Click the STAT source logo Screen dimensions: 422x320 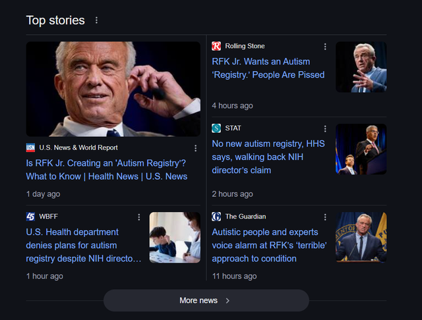[216, 128]
